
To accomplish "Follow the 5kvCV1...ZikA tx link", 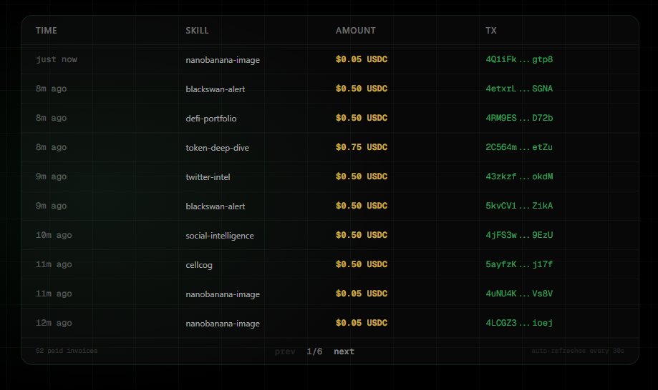I will pyautogui.click(x=519, y=206).
